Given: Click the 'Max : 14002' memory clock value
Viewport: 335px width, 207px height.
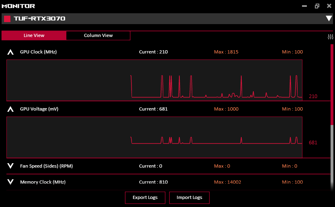Looking at the screenshot, I should (x=228, y=182).
